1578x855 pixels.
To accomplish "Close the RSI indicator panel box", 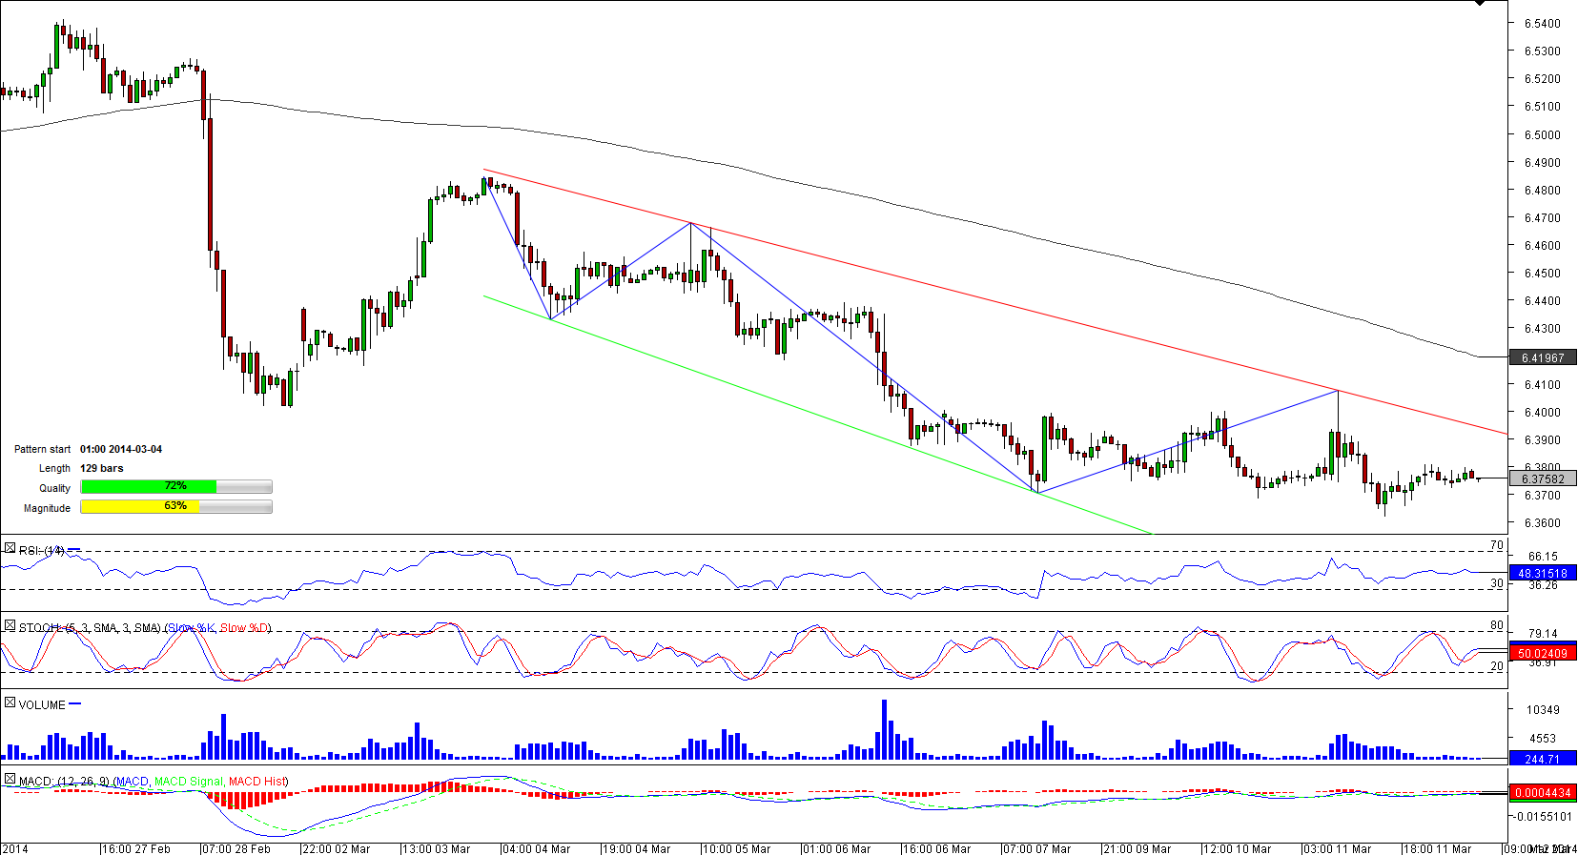I will (10, 549).
